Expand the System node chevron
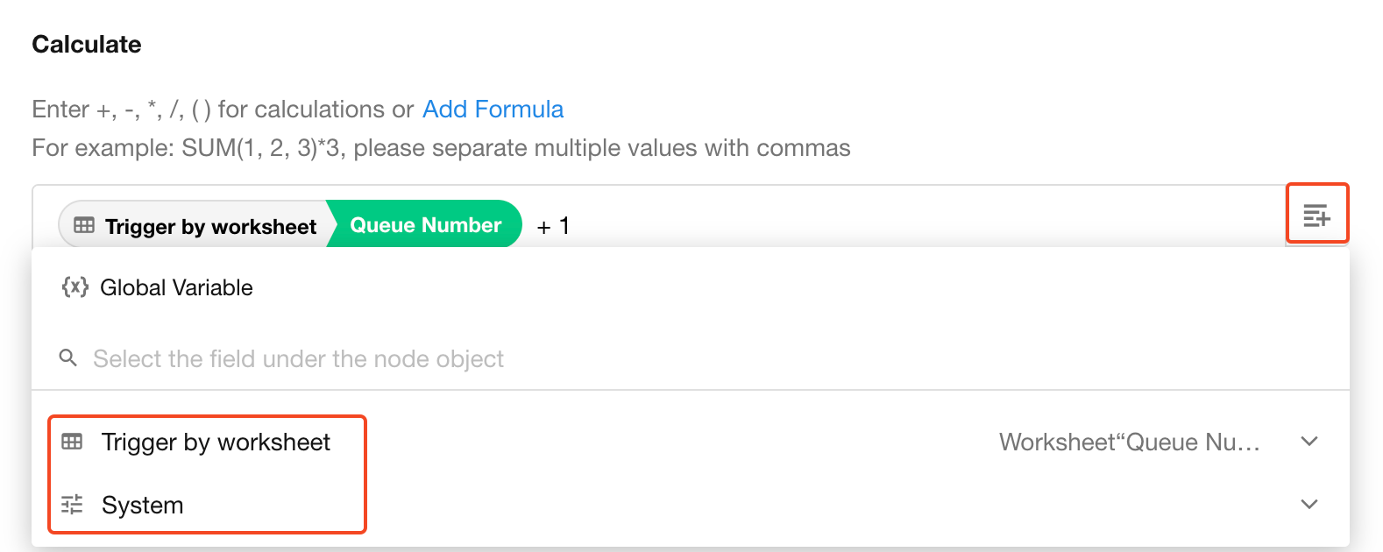This screenshot has width=1383, height=552. pyautogui.click(x=1309, y=505)
